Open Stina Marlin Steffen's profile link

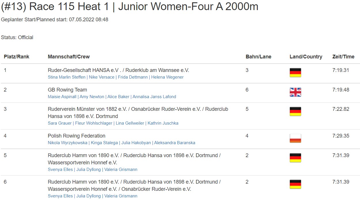pyautogui.click(x=67, y=77)
